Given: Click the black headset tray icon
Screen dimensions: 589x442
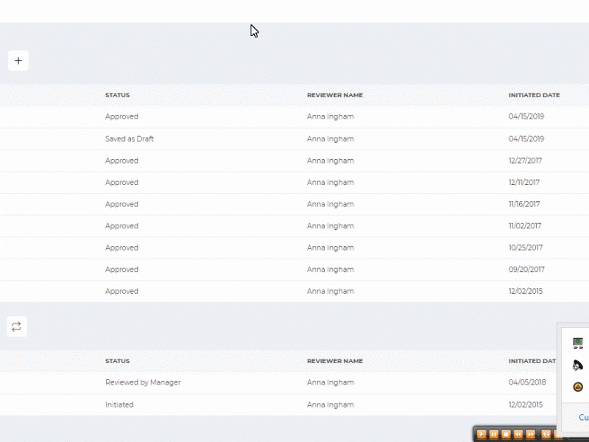Looking at the screenshot, I should [x=578, y=365].
